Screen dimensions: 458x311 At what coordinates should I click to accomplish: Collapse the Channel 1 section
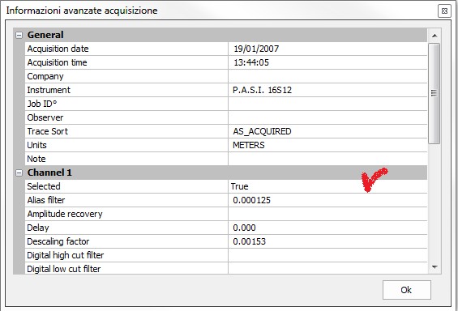point(19,173)
